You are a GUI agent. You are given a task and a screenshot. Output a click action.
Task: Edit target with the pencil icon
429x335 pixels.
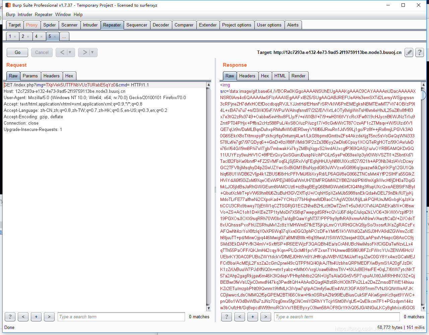(409, 53)
